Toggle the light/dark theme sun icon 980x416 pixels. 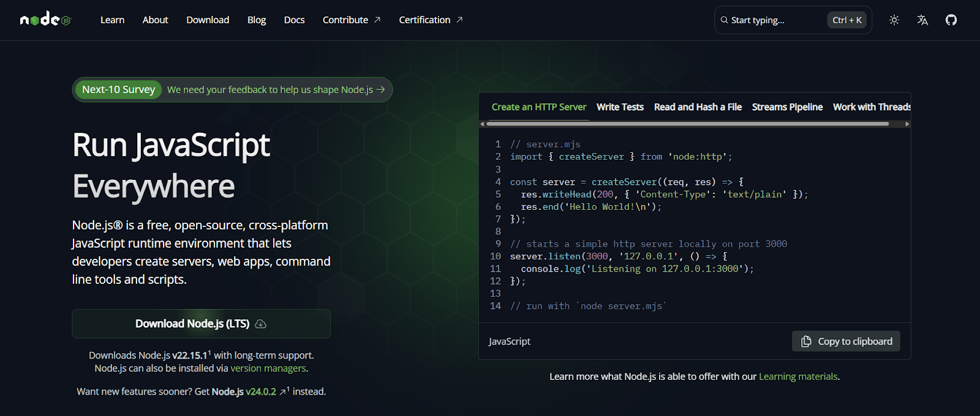[894, 20]
